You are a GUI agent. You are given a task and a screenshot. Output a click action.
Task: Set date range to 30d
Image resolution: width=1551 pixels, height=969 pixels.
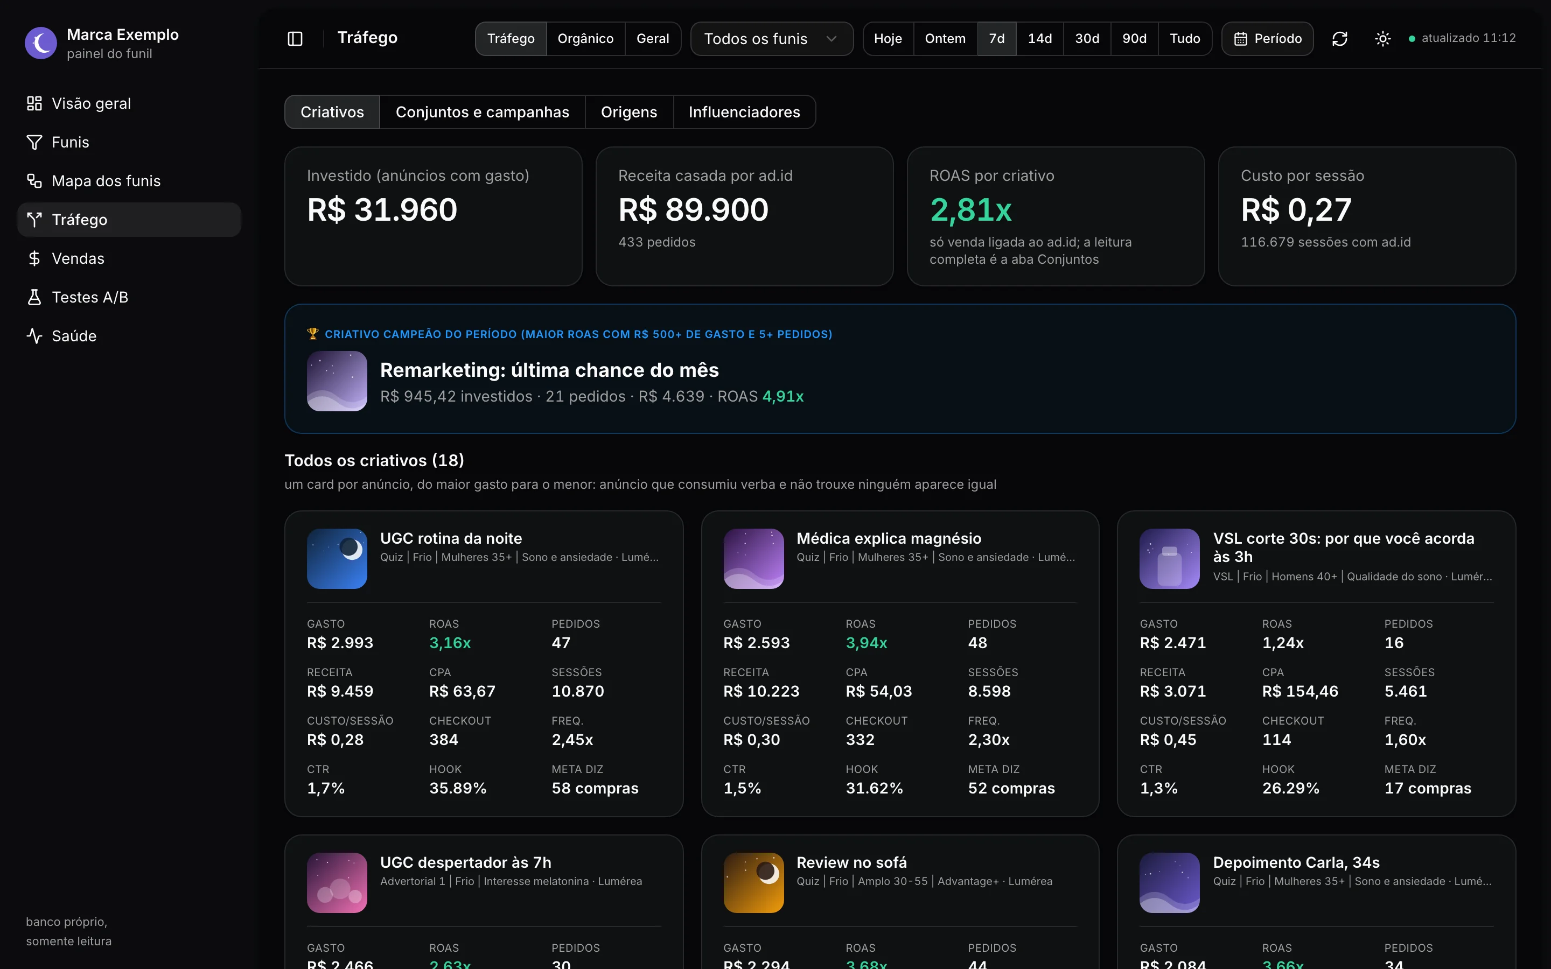tap(1087, 38)
